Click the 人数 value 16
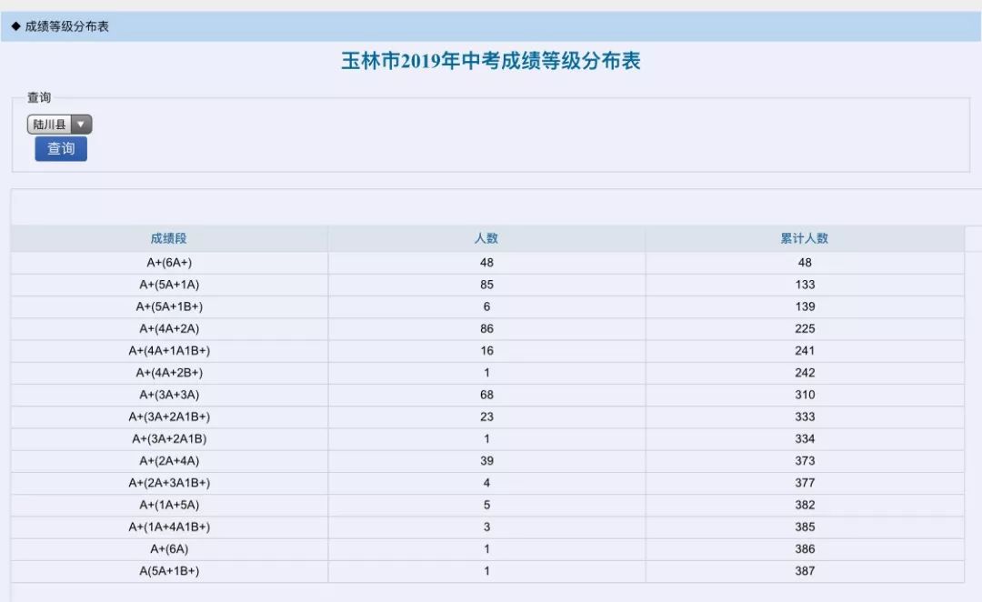982x602 pixels. pos(486,351)
